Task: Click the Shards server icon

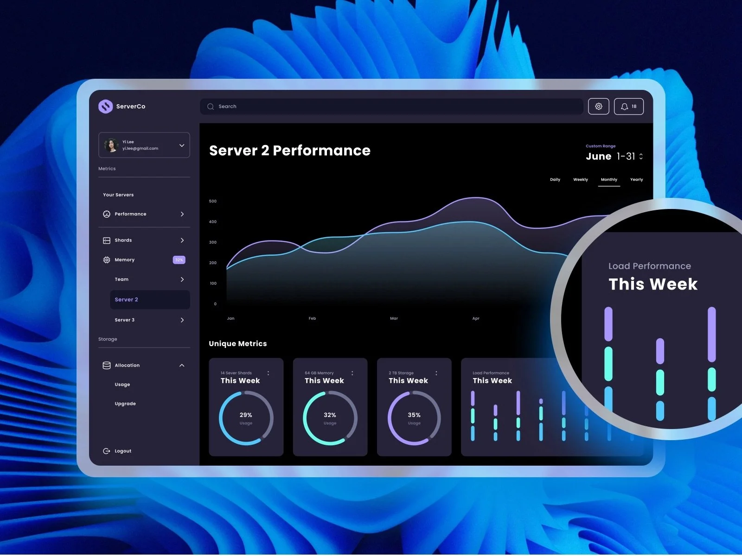Action: click(107, 240)
